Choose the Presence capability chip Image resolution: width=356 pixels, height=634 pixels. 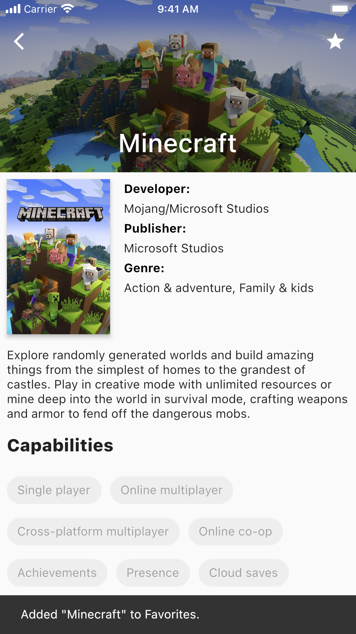[x=153, y=573]
